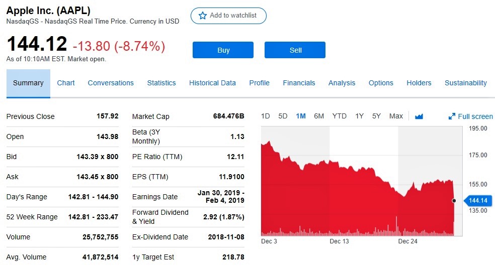Switch chart range to YTD
This screenshot has width=495, height=268.
[x=340, y=116]
